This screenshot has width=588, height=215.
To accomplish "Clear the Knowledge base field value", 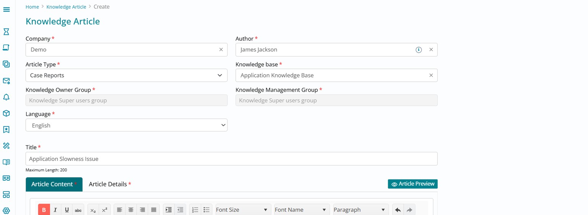I will (431, 75).
